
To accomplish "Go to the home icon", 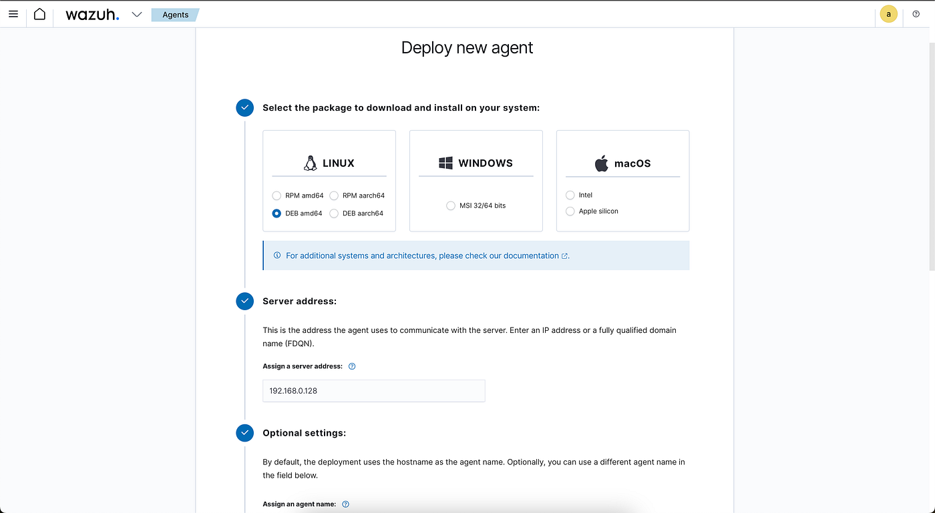I will (x=39, y=14).
